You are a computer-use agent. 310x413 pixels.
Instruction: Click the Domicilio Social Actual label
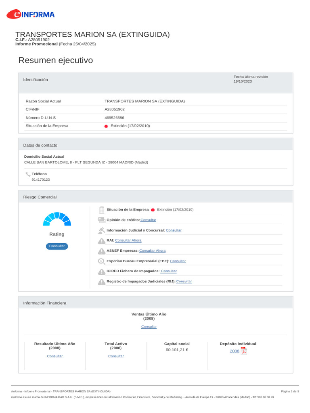pos(44,156)
